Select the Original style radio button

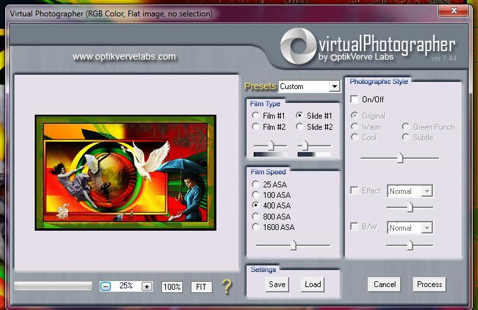click(x=354, y=115)
